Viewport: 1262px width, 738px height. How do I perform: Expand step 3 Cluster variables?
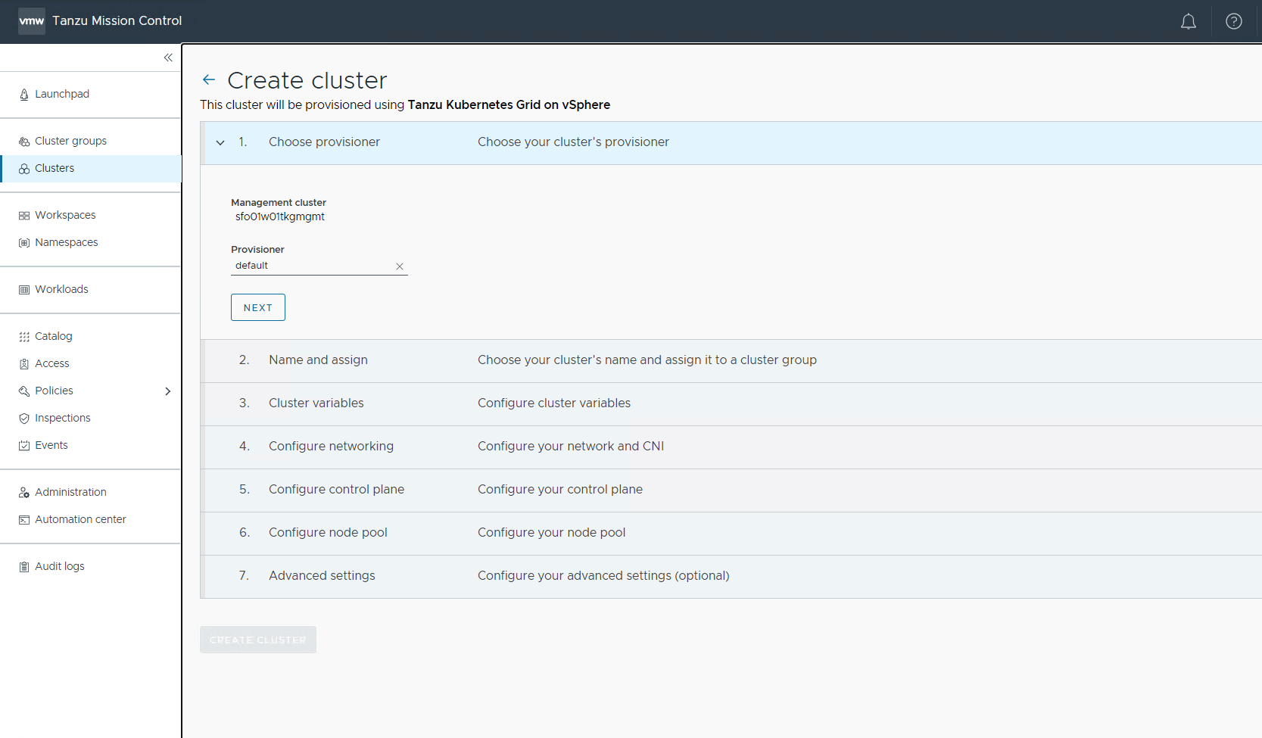click(x=731, y=403)
